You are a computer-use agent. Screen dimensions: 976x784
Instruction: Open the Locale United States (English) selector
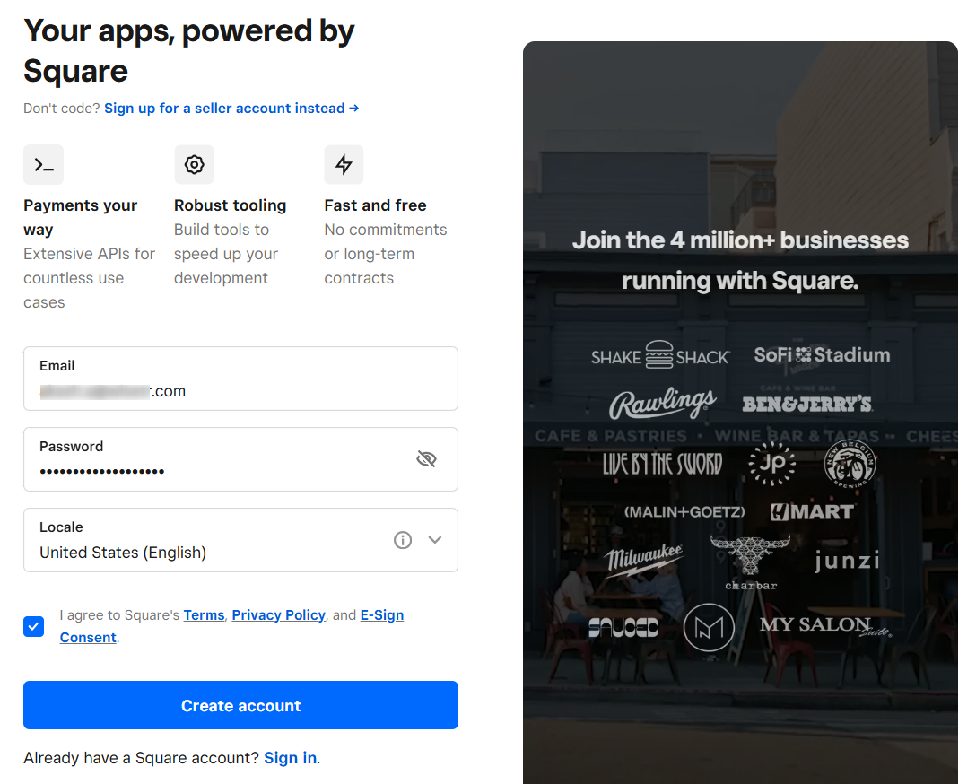[241, 540]
